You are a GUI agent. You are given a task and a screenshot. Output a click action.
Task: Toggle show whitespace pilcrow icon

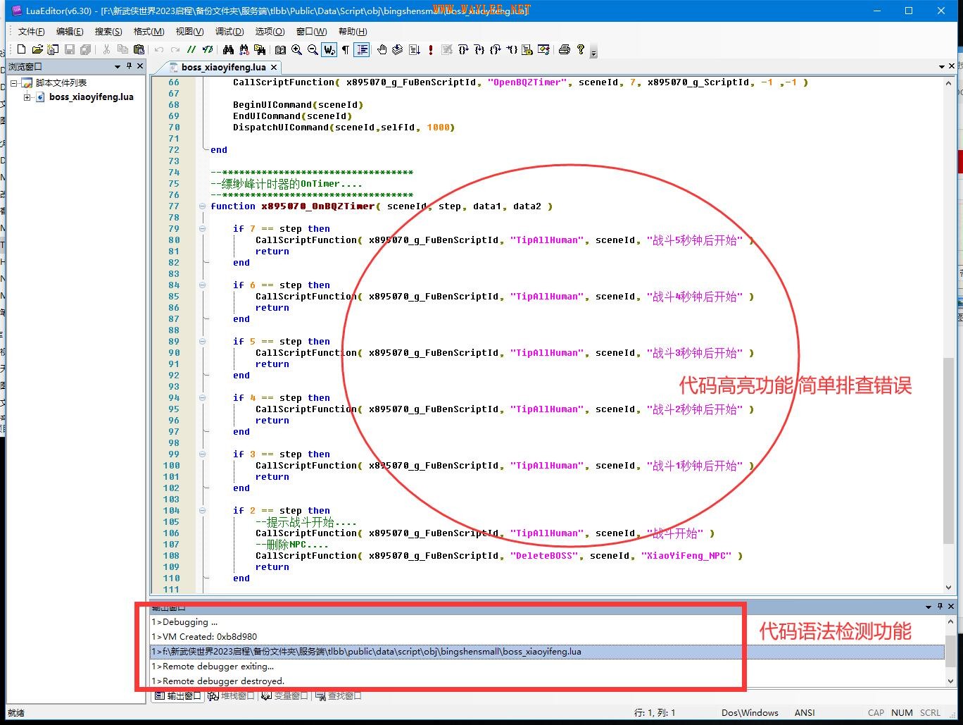[346, 49]
